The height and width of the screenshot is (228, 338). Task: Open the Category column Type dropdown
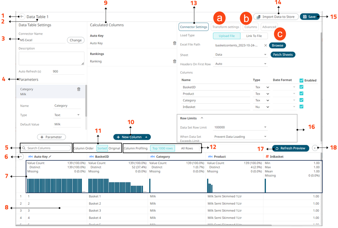[x=262, y=100]
